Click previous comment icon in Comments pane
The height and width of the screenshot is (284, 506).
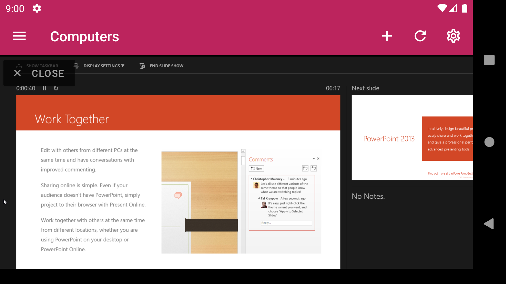(x=305, y=169)
